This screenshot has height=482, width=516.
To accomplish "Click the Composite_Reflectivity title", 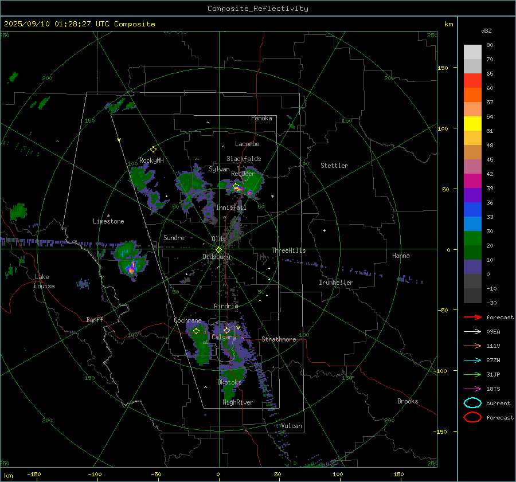I will [x=258, y=9].
